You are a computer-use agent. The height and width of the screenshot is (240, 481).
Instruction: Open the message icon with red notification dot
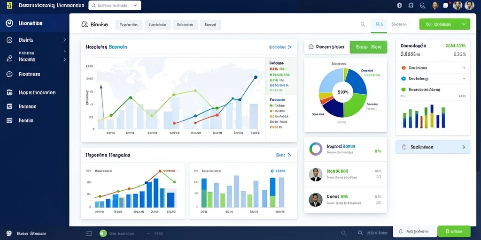446,5
